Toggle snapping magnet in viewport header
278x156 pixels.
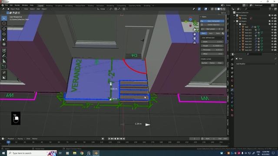(x=116, y=9)
